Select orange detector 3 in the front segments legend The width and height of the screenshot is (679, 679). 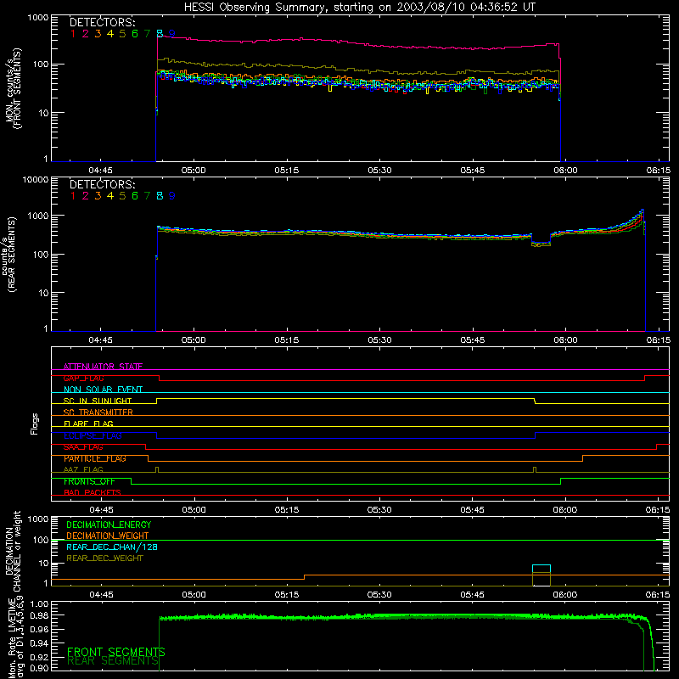click(98, 33)
